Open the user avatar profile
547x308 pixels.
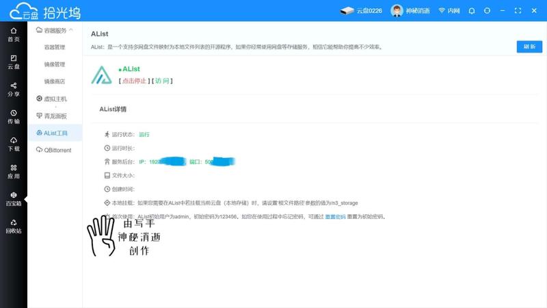[x=397, y=11]
